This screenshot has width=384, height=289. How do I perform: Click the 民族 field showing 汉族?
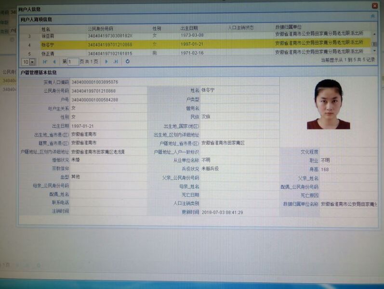coord(239,117)
